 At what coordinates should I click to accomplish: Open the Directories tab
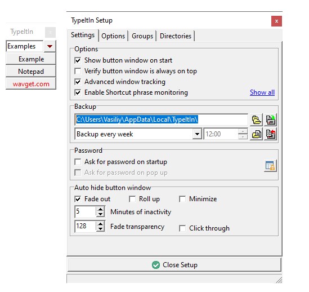(x=176, y=36)
